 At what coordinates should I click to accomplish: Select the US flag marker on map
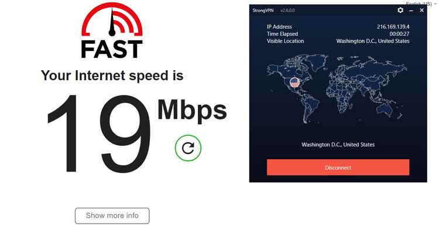click(x=294, y=83)
